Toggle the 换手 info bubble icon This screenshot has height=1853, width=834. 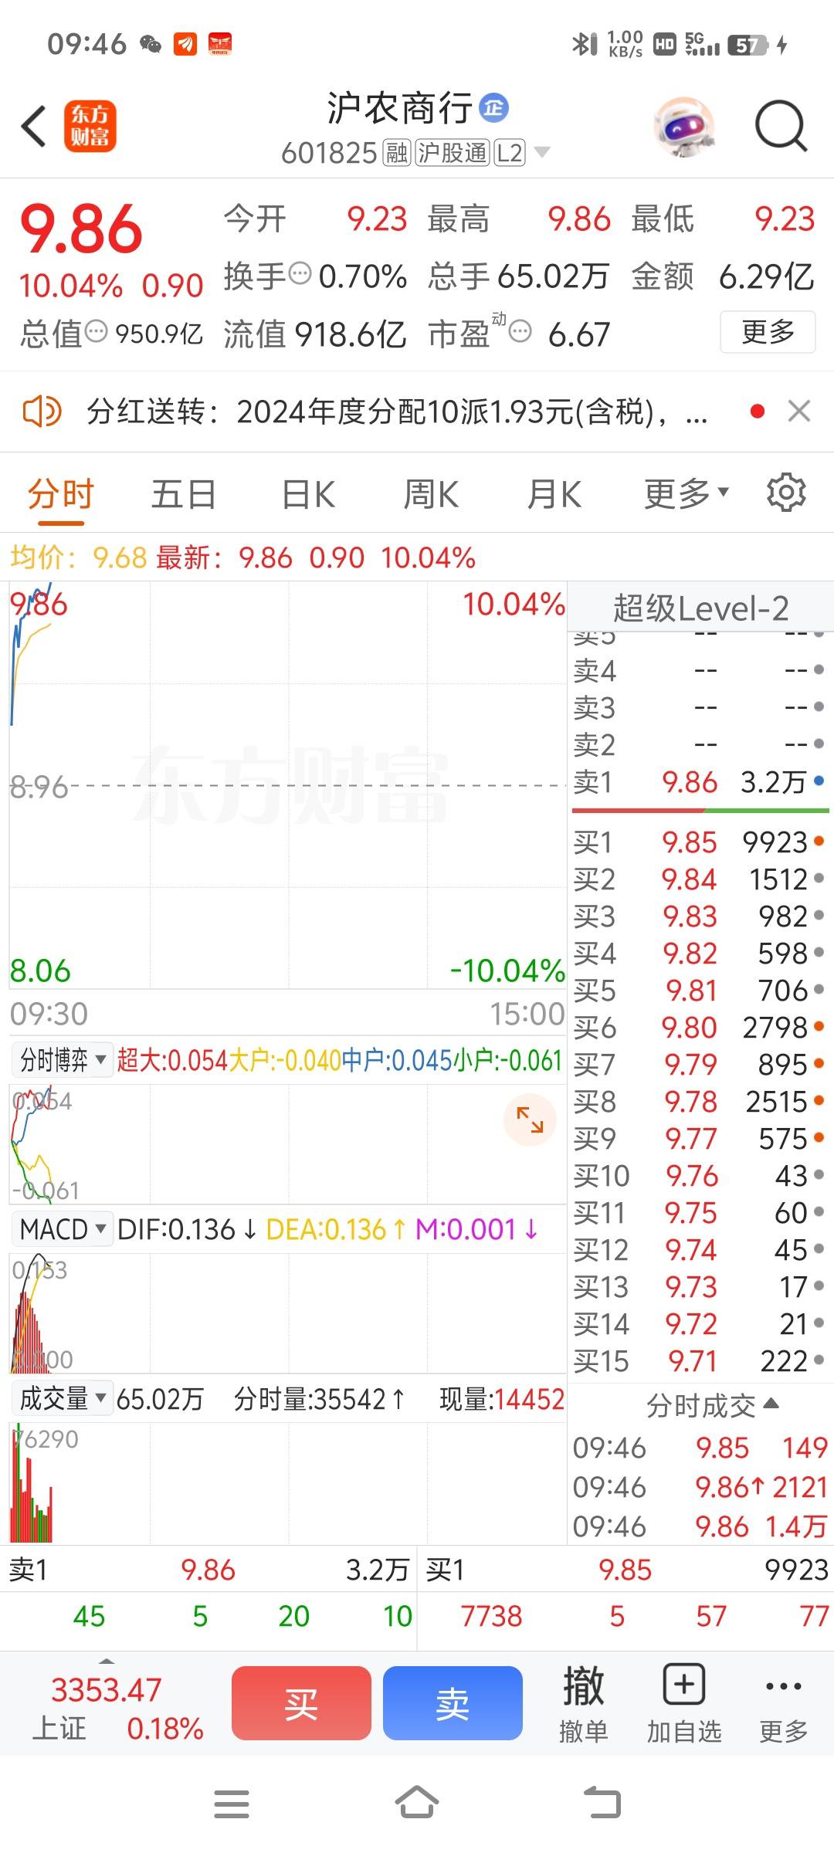coord(300,273)
